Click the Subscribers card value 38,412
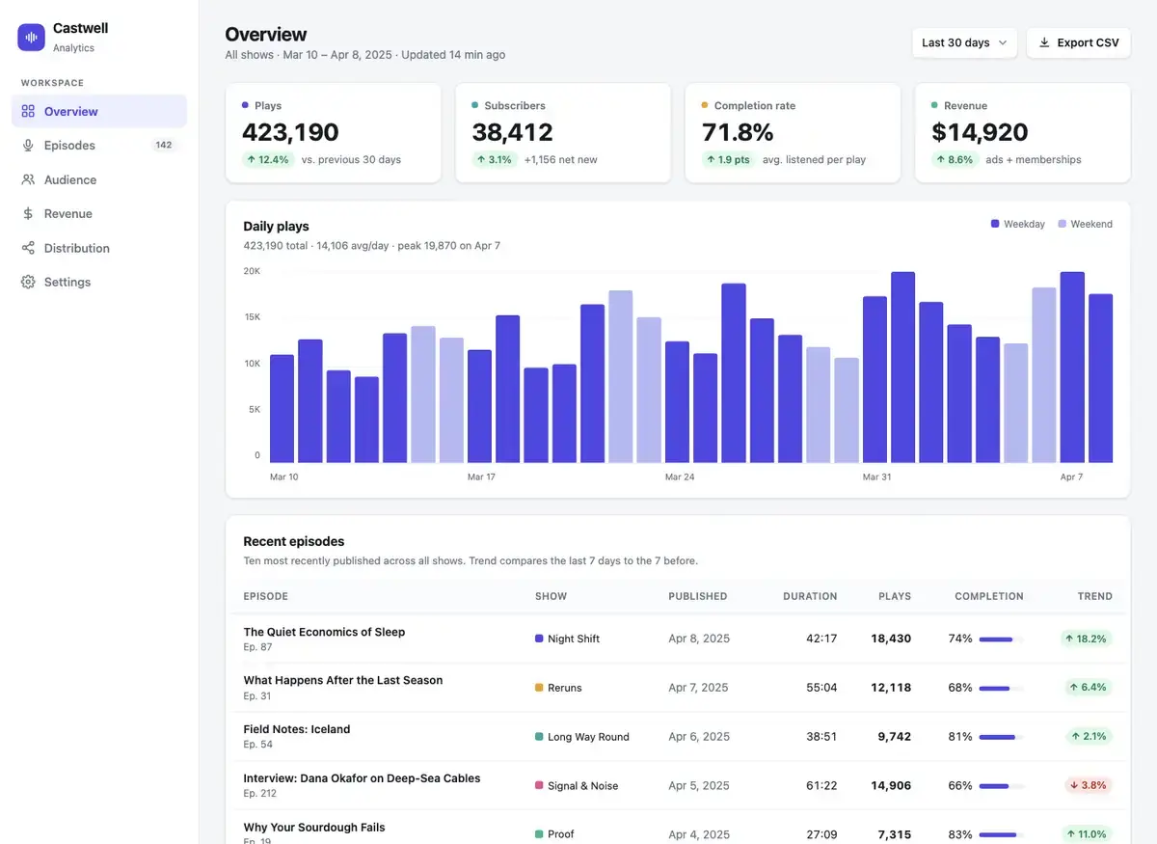Screen dimensions: 1157x844 512,132
